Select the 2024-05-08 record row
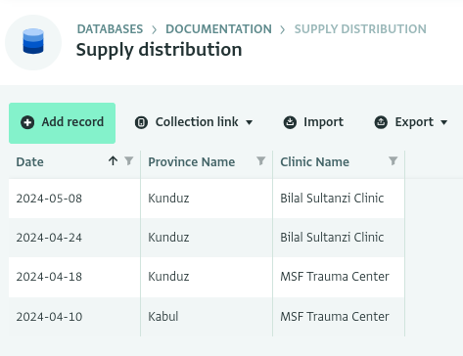This screenshot has height=356, width=463. tap(207, 199)
